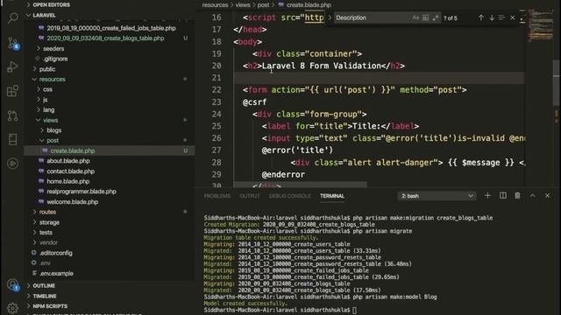Split the terminal panel
This screenshot has width=561, height=315.
(x=502, y=196)
